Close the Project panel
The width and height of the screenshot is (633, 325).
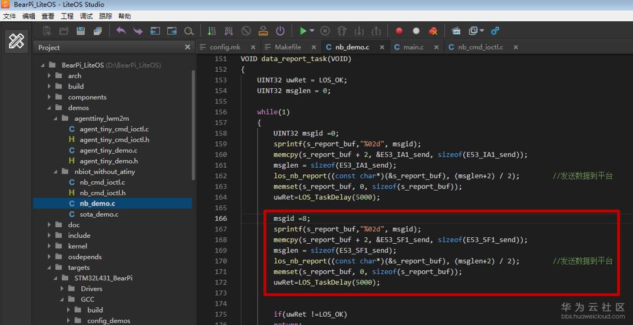pyautogui.click(x=187, y=47)
